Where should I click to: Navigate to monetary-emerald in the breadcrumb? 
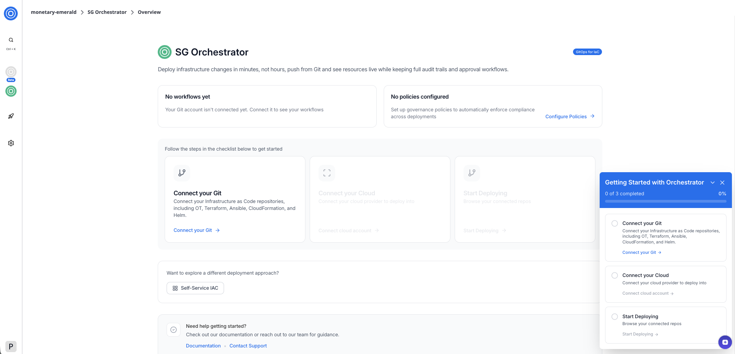(x=54, y=12)
